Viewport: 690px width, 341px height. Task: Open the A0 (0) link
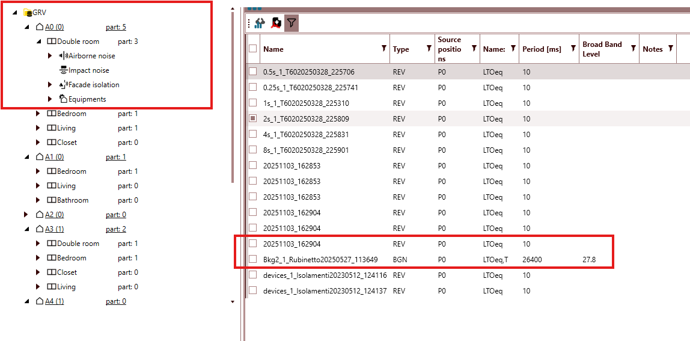click(55, 27)
